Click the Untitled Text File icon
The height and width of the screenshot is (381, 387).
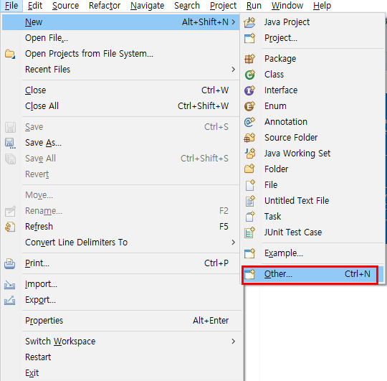pyautogui.click(x=249, y=201)
